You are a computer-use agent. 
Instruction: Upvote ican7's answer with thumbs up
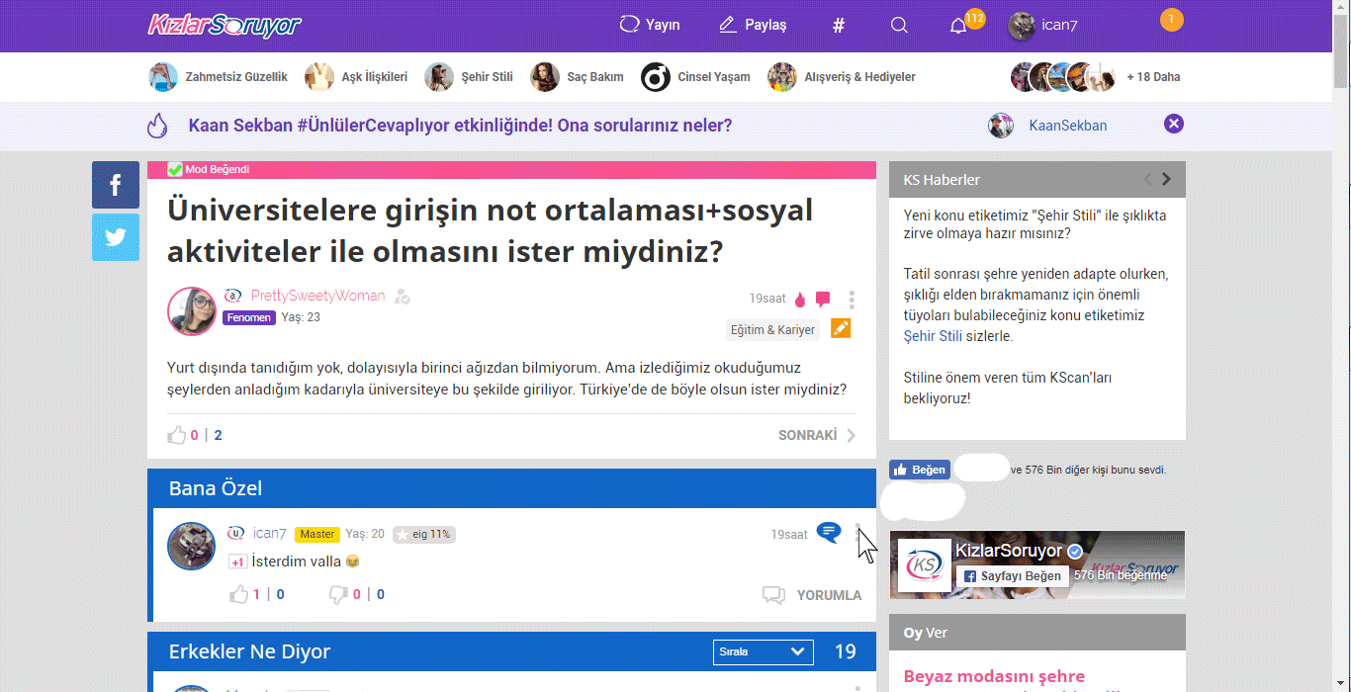[x=239, y=594]
